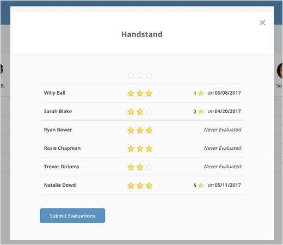The height and width of the screenshot is (245, 283).
Task: Click Rosie Chapman's third star
Action: (x=149, y=149)
